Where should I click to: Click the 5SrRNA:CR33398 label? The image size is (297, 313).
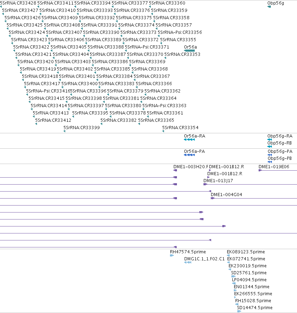(x=84, y=98)
